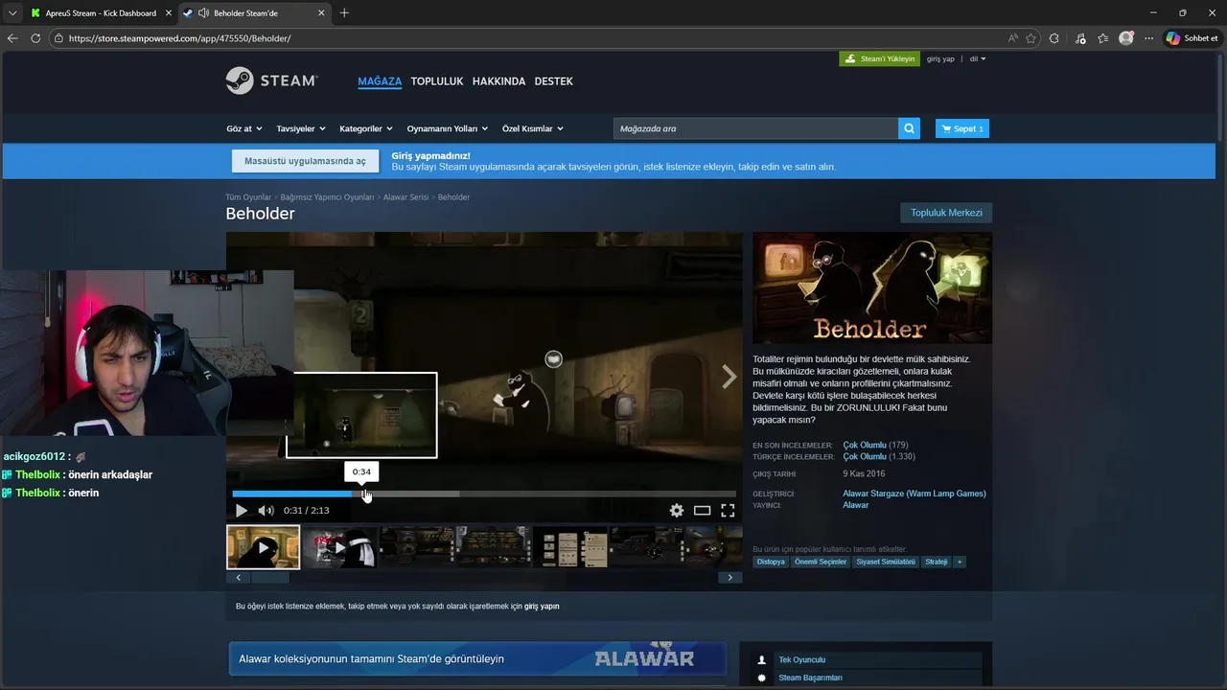Viewport: 1227px width, 690px height.
Task: Click the Mağazada ara search field
Action: 755,128
